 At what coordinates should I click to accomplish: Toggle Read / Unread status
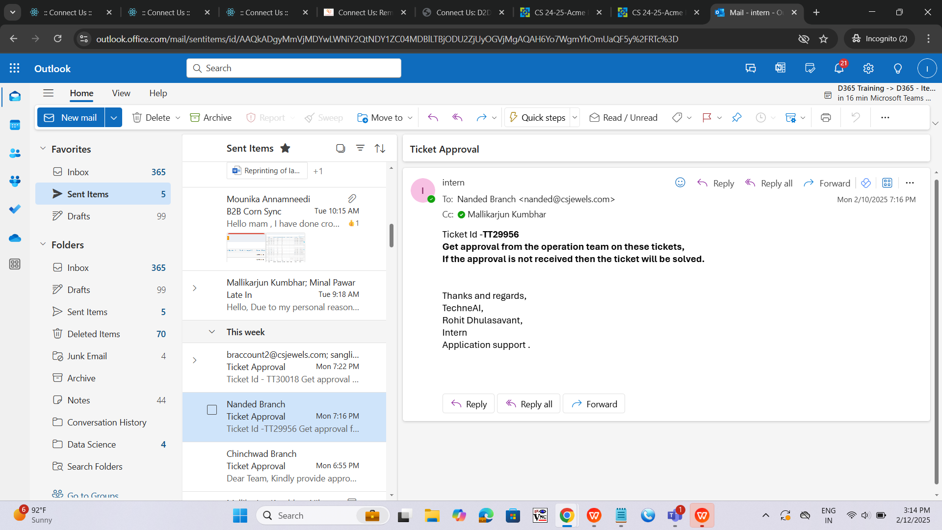point(624,118)
